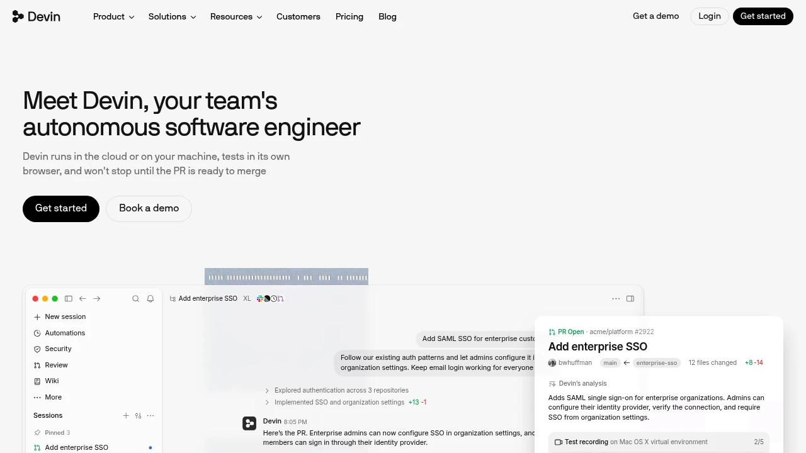Toggle the sidebar panel icon beside the window dots
The width and height of the screenshot is (806, 453).
click(x=69, y=299)
